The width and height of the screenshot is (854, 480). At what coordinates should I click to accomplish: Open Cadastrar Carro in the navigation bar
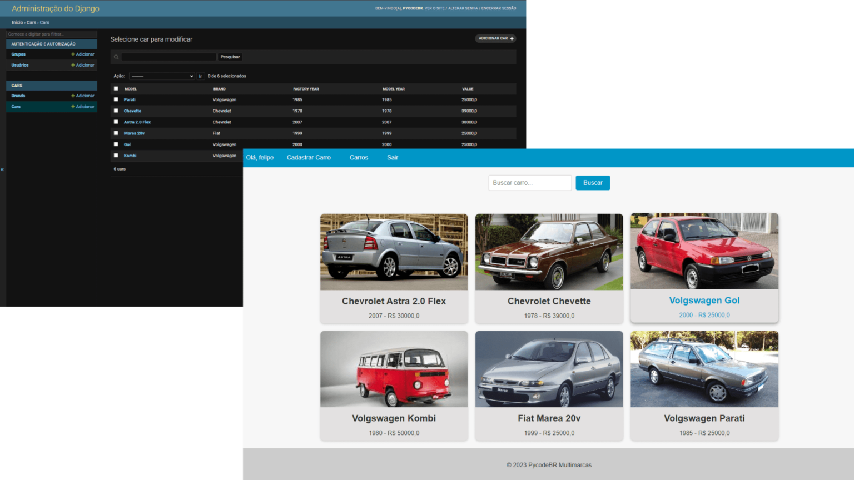click(x=309, y=158)
